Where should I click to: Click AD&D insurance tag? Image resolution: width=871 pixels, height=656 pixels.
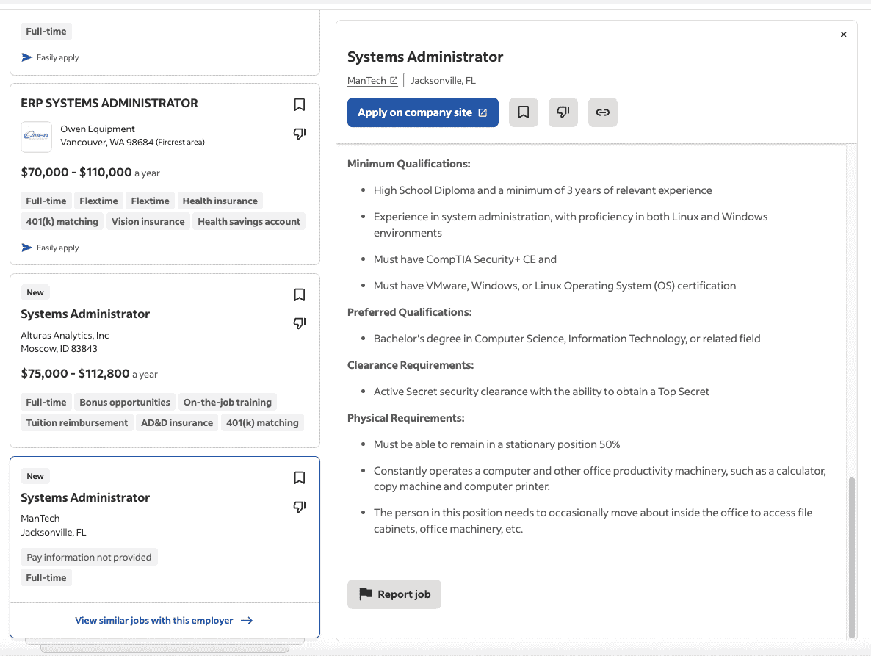point(177,422)
